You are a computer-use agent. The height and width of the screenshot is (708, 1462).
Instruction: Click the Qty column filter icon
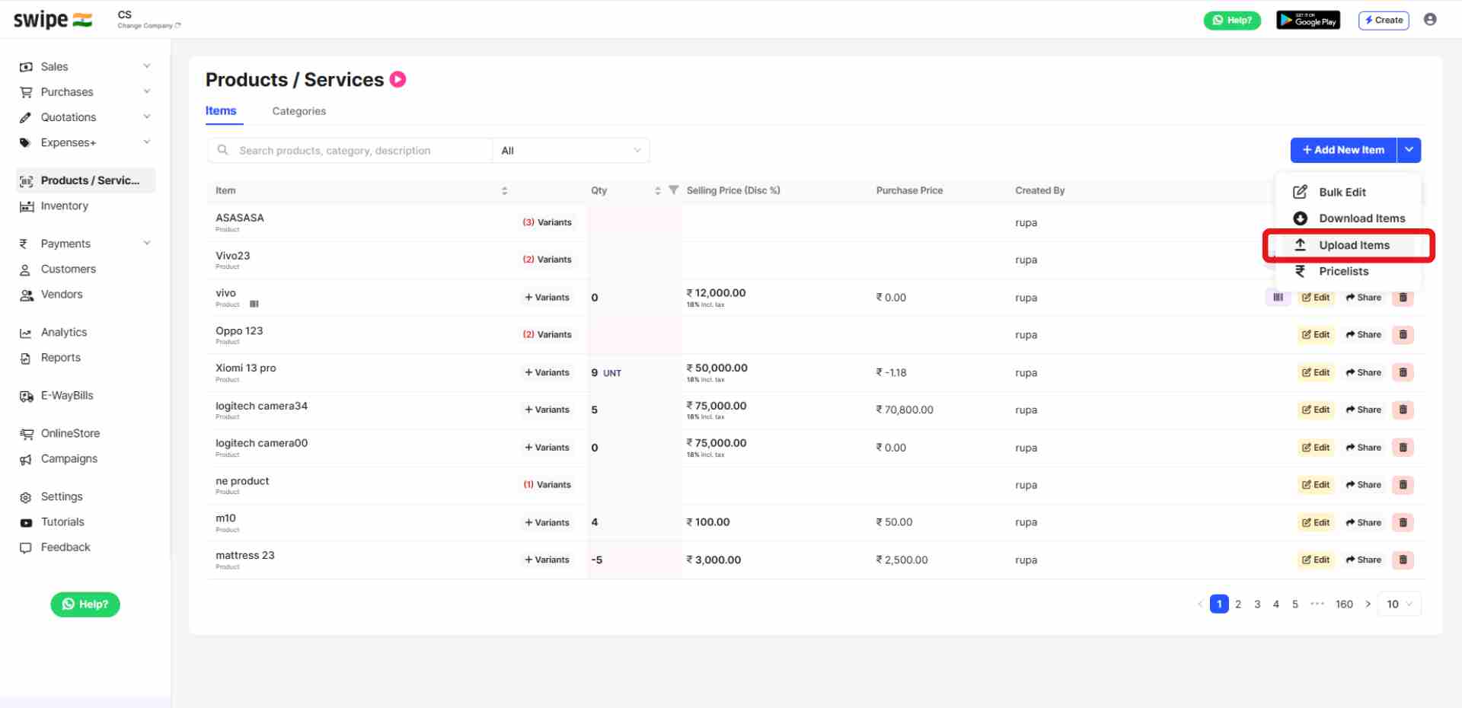coord(673,190)
